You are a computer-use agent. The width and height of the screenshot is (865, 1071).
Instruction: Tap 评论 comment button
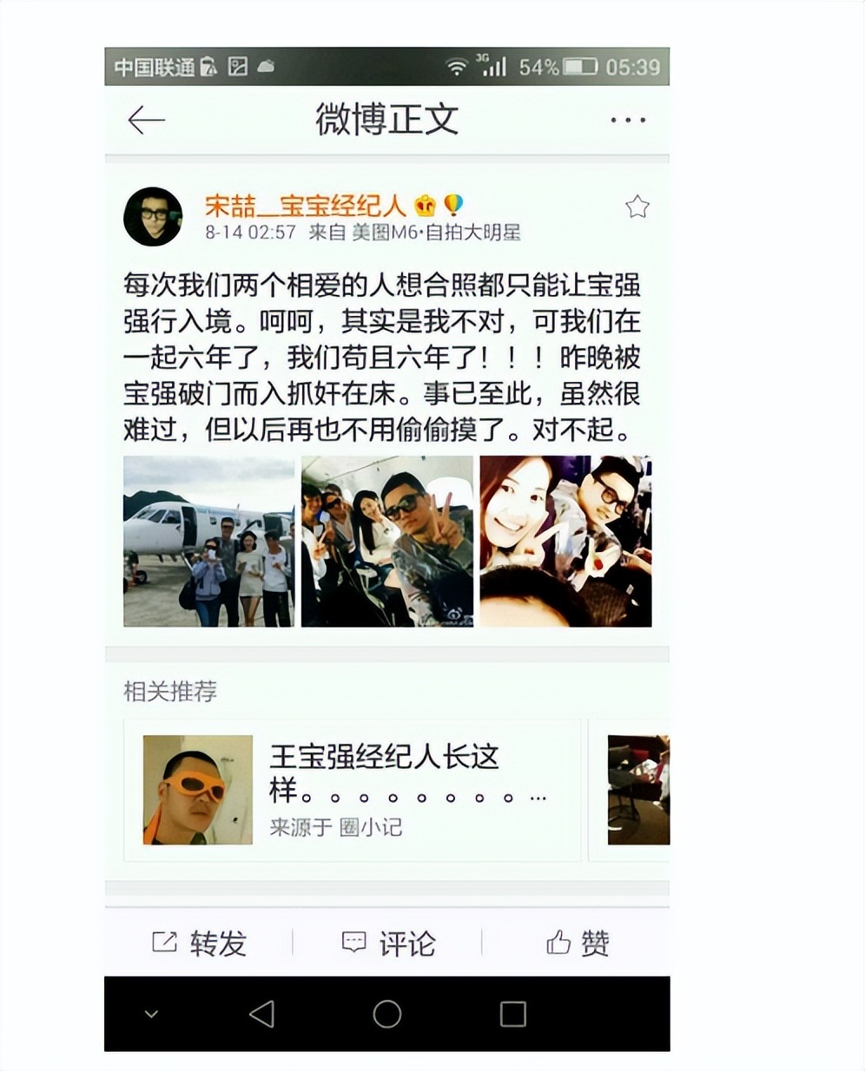pos(388,943)
